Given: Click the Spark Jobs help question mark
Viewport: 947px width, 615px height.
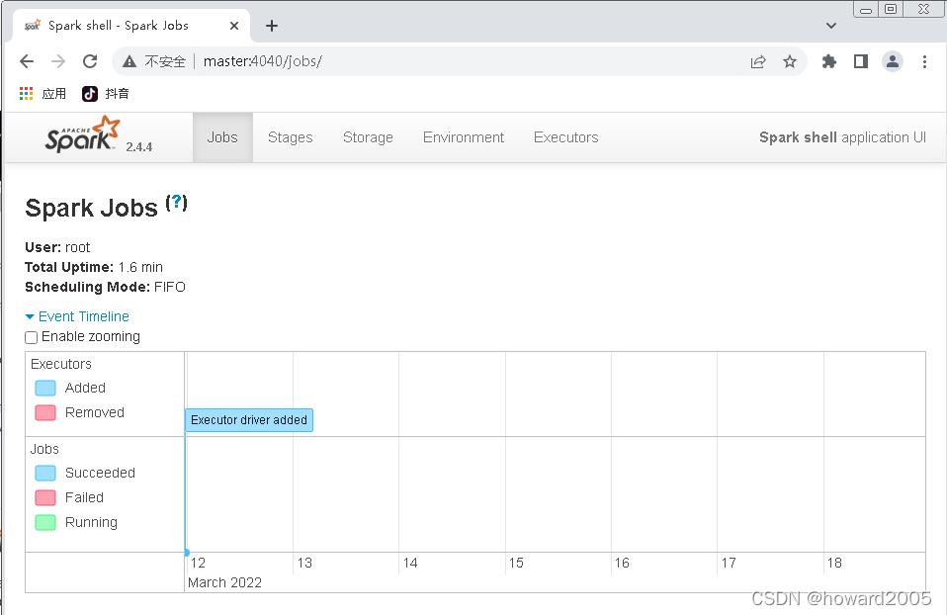Looking at the screenshot, I should click(x=176, y=203).
